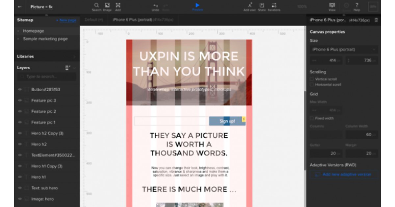
Task: Click the Image tool icon
Action: click(x=107, y=5)
